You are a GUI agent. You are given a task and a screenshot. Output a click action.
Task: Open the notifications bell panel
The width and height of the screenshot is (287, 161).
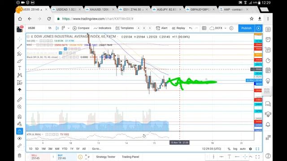(268, 124)
